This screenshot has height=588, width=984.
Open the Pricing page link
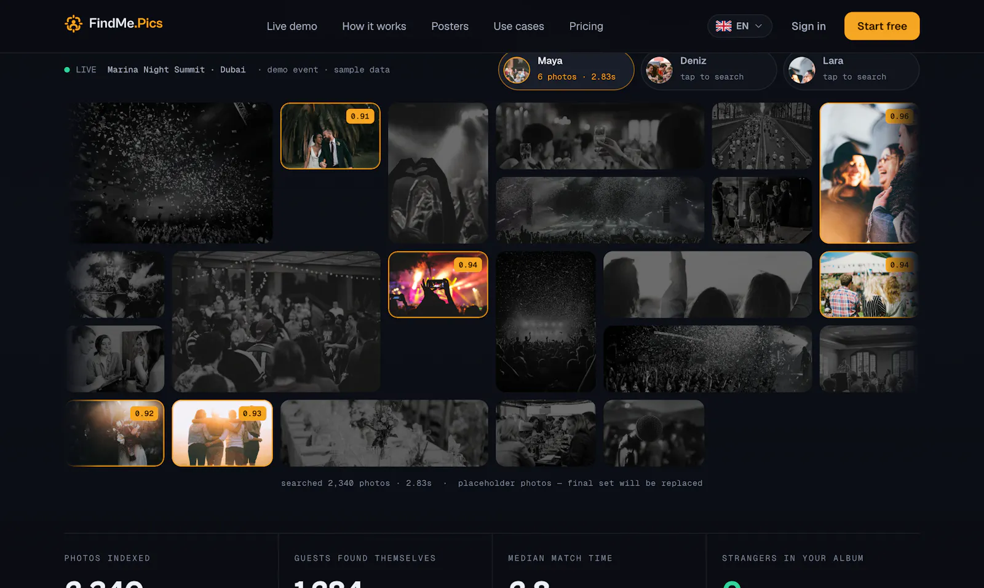(586, 26)
